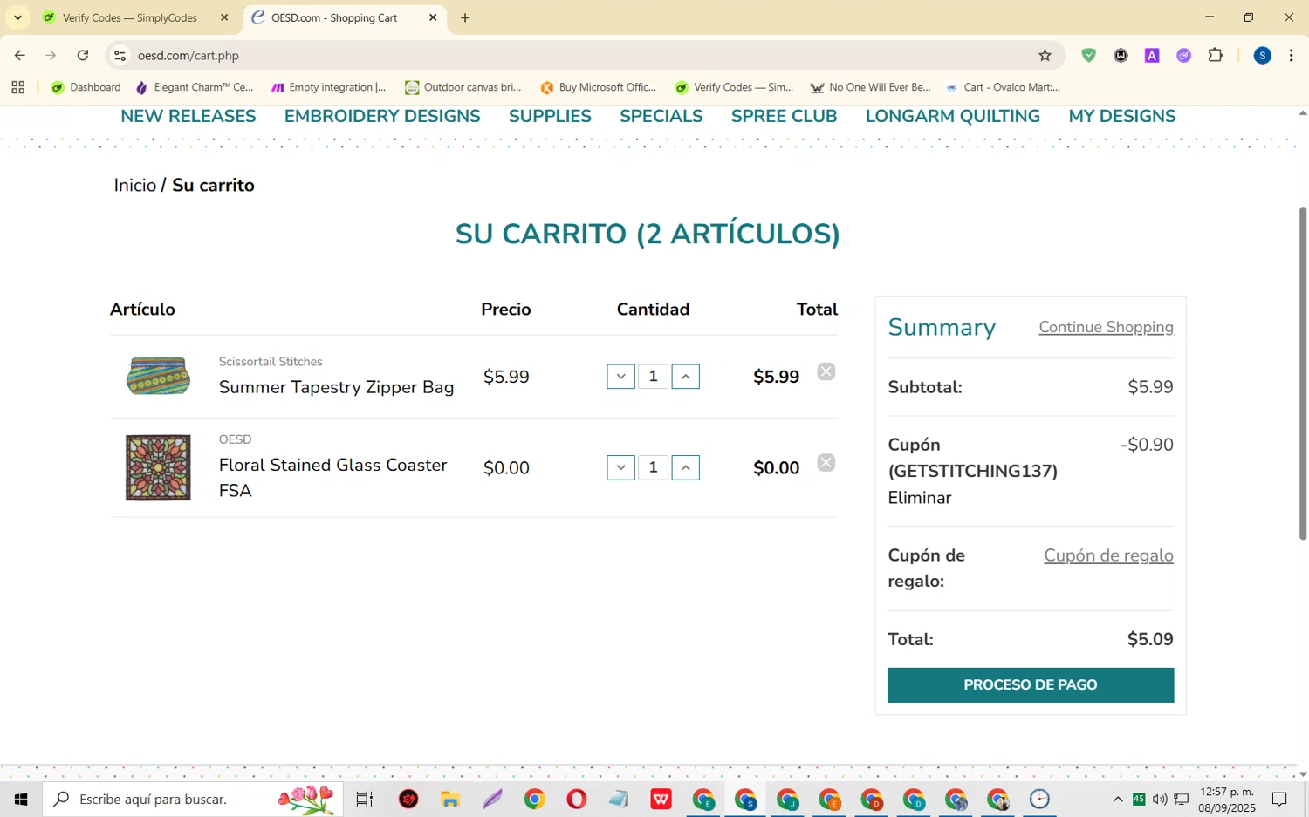Increase quantity of Floral Stained Glass Coaster
The height and width of the screenshot is (817, 1309).
click(x=685, y=467)
